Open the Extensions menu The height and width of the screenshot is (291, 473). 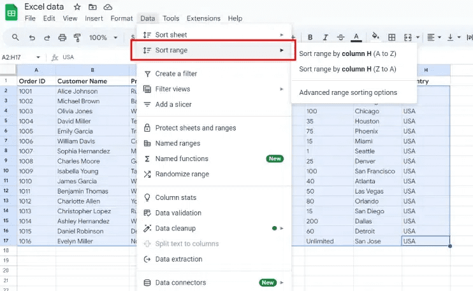pos(203,18)
